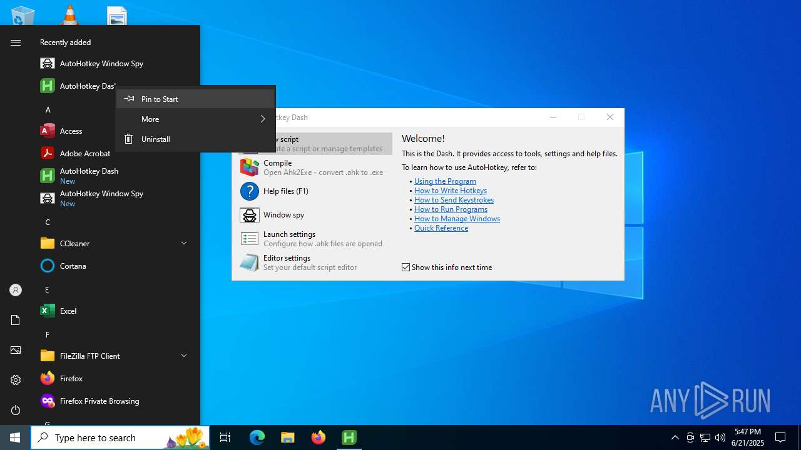The width and height of the screenshot is (801, 450).
Task: Click the Firefox taskbar icon
Action: click(x=319, y=437)
